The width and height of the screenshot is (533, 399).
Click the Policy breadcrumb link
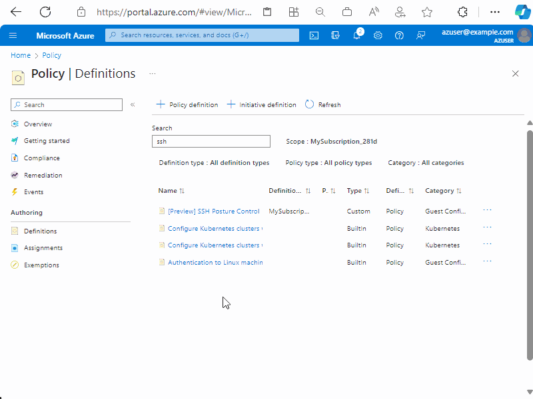[x=52, y=55]
